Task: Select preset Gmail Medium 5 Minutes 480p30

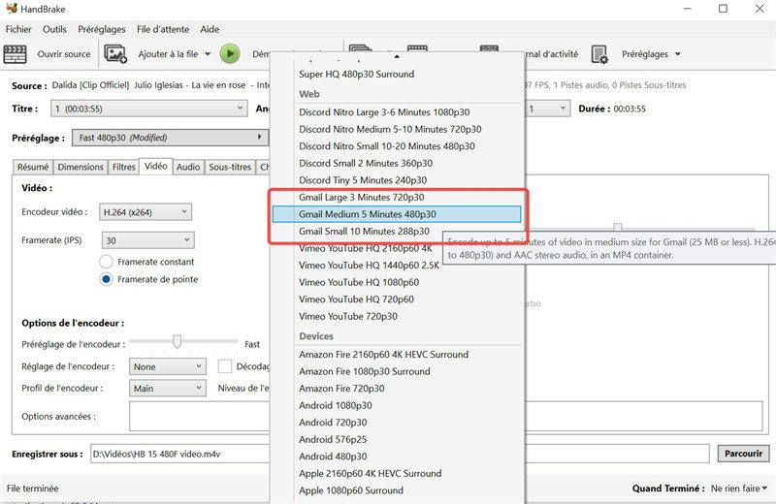Action: 397,214
